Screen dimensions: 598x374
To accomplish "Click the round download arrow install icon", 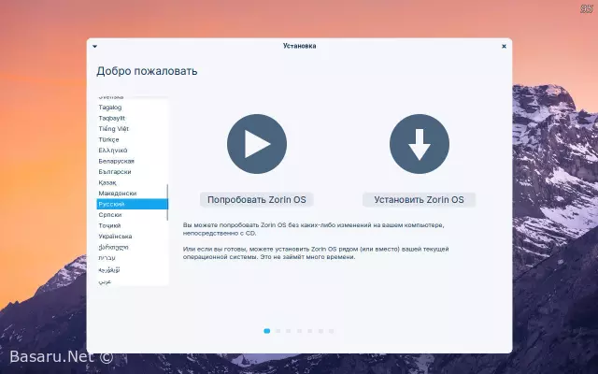I will click(x=420, y=144).
